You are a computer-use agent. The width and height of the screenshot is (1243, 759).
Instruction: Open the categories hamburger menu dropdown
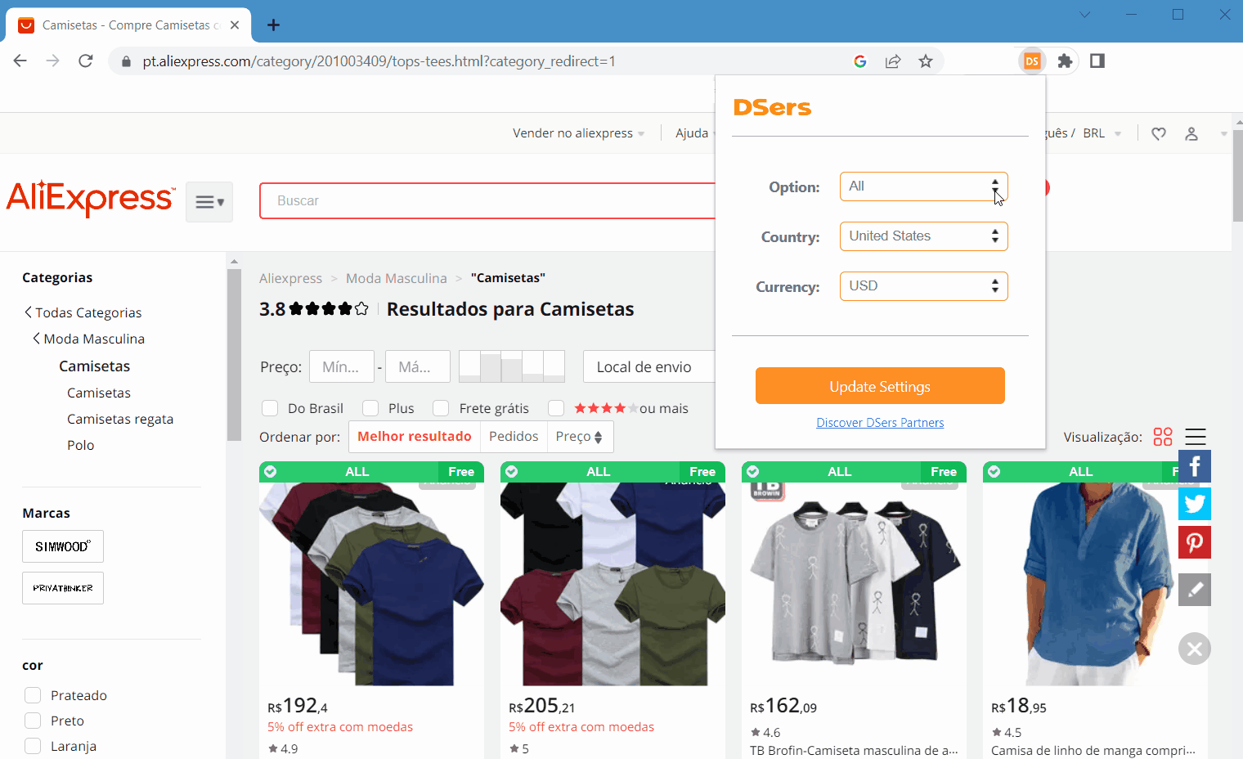pyautogui.click(x=209, y=202)
